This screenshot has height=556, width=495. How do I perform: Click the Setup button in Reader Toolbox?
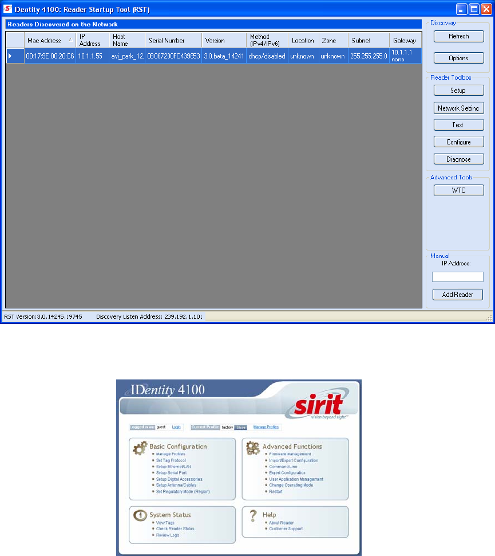tap(458, 91)
